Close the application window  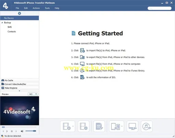tap(171, 3)
